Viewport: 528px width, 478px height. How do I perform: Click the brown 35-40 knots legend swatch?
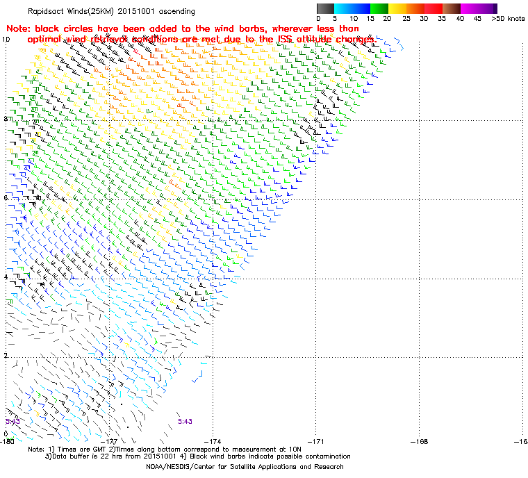pos(452,8)
